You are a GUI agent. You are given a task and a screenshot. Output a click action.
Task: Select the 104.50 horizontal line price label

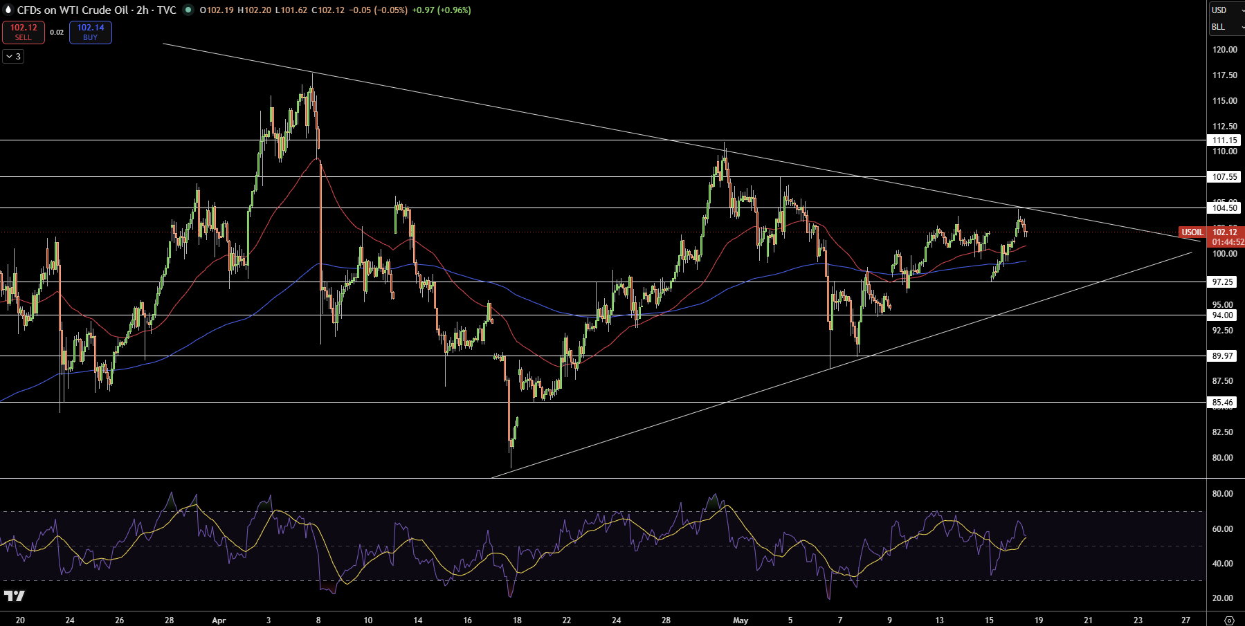point(1224,208)
